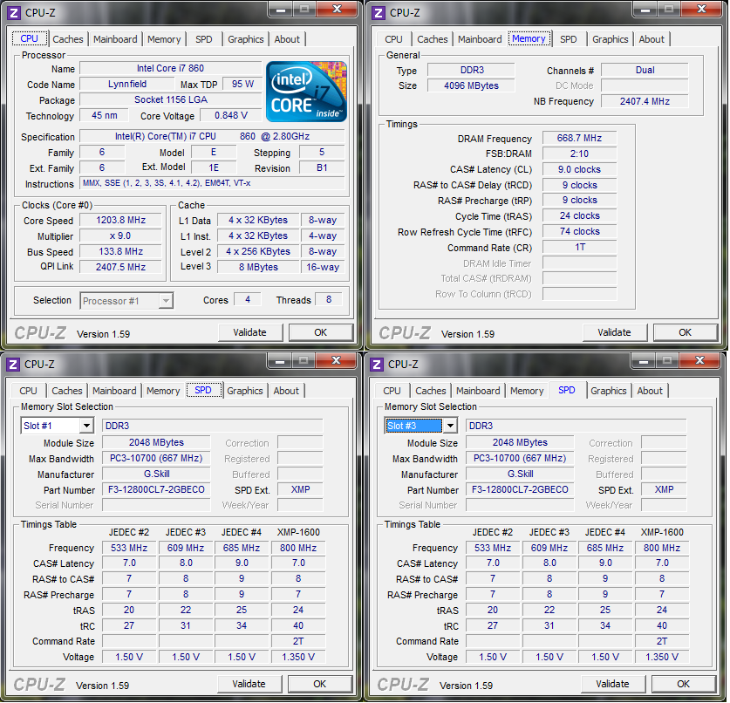Image resolution: width=730 pixels, height=703 pixels.
Task: Open Graphics tab in the DRAM timings window
Action: [611, 39]
